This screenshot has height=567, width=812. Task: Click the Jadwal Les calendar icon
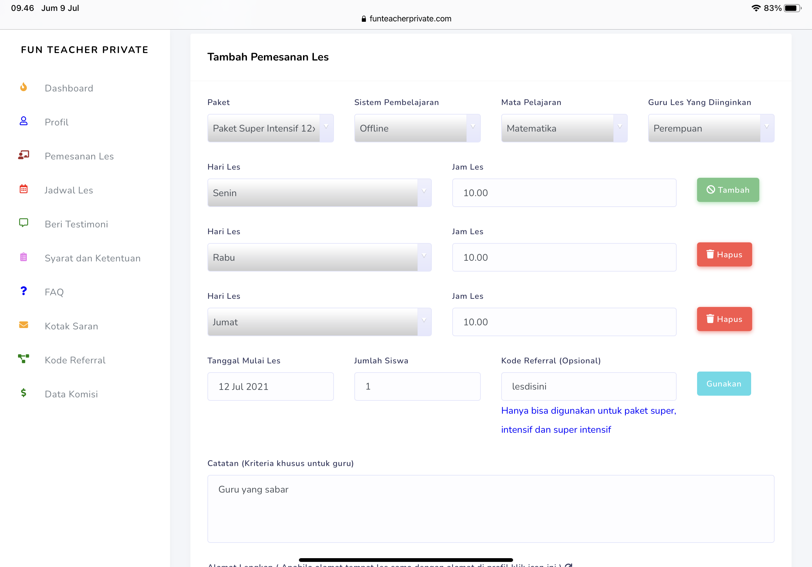(24, 189)
